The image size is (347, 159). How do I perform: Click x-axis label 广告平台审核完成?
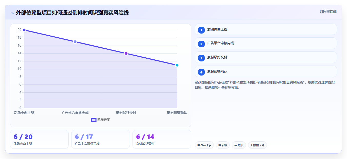(x=75, y=113)
